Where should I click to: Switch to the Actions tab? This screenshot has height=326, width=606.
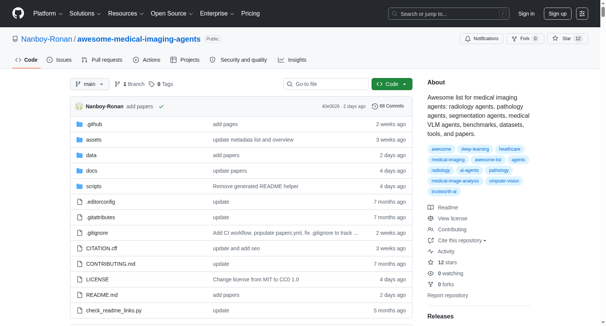point(147,60)
